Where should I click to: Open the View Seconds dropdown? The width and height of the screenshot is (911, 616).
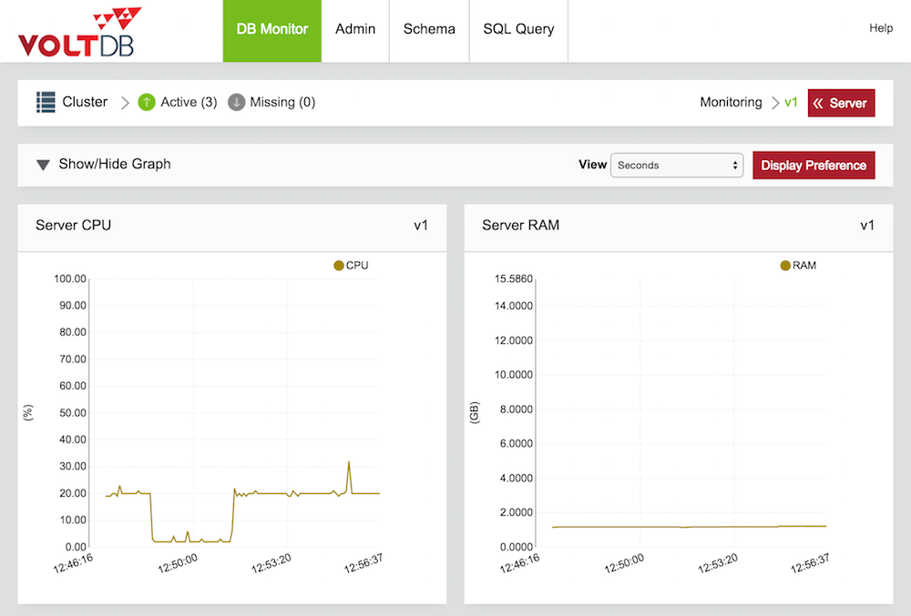click(677, 166)
